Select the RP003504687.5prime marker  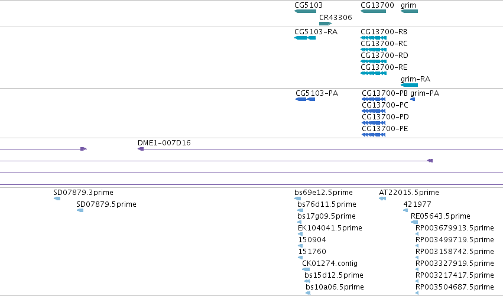(417, 293)
